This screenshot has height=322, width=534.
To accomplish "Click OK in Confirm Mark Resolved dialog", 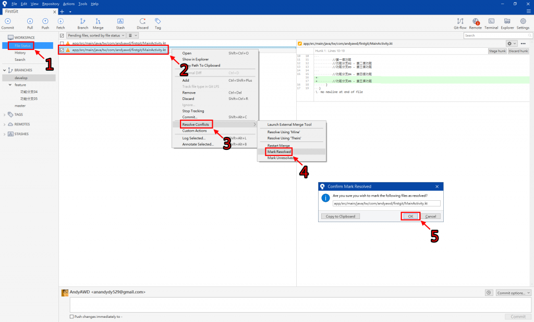I will coord(410,216).
